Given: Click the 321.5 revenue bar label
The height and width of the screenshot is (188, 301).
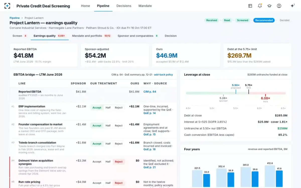Looking at the screenshot, I should pos(197,168).
